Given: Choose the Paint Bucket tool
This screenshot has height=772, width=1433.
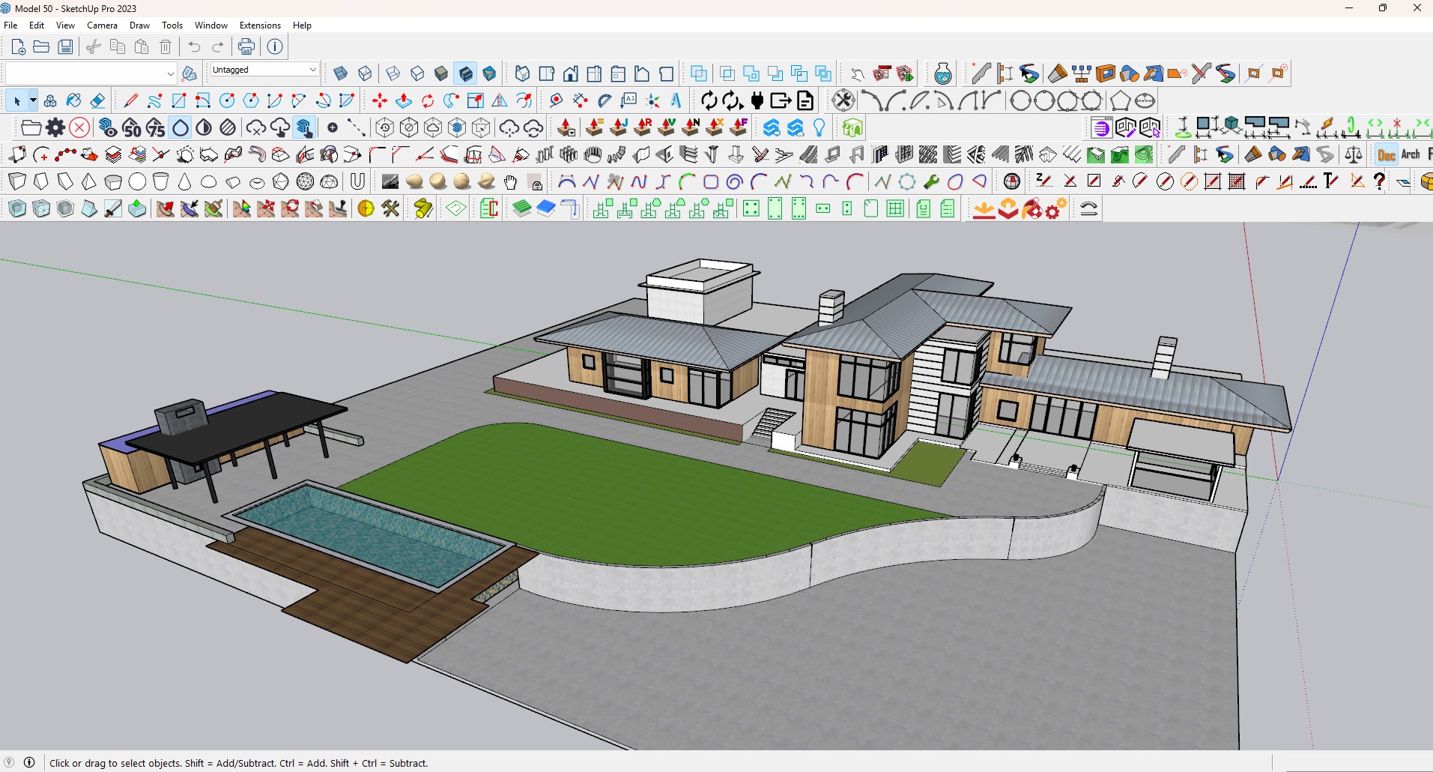Looking at the screenshot, I should tap(73, 100).
